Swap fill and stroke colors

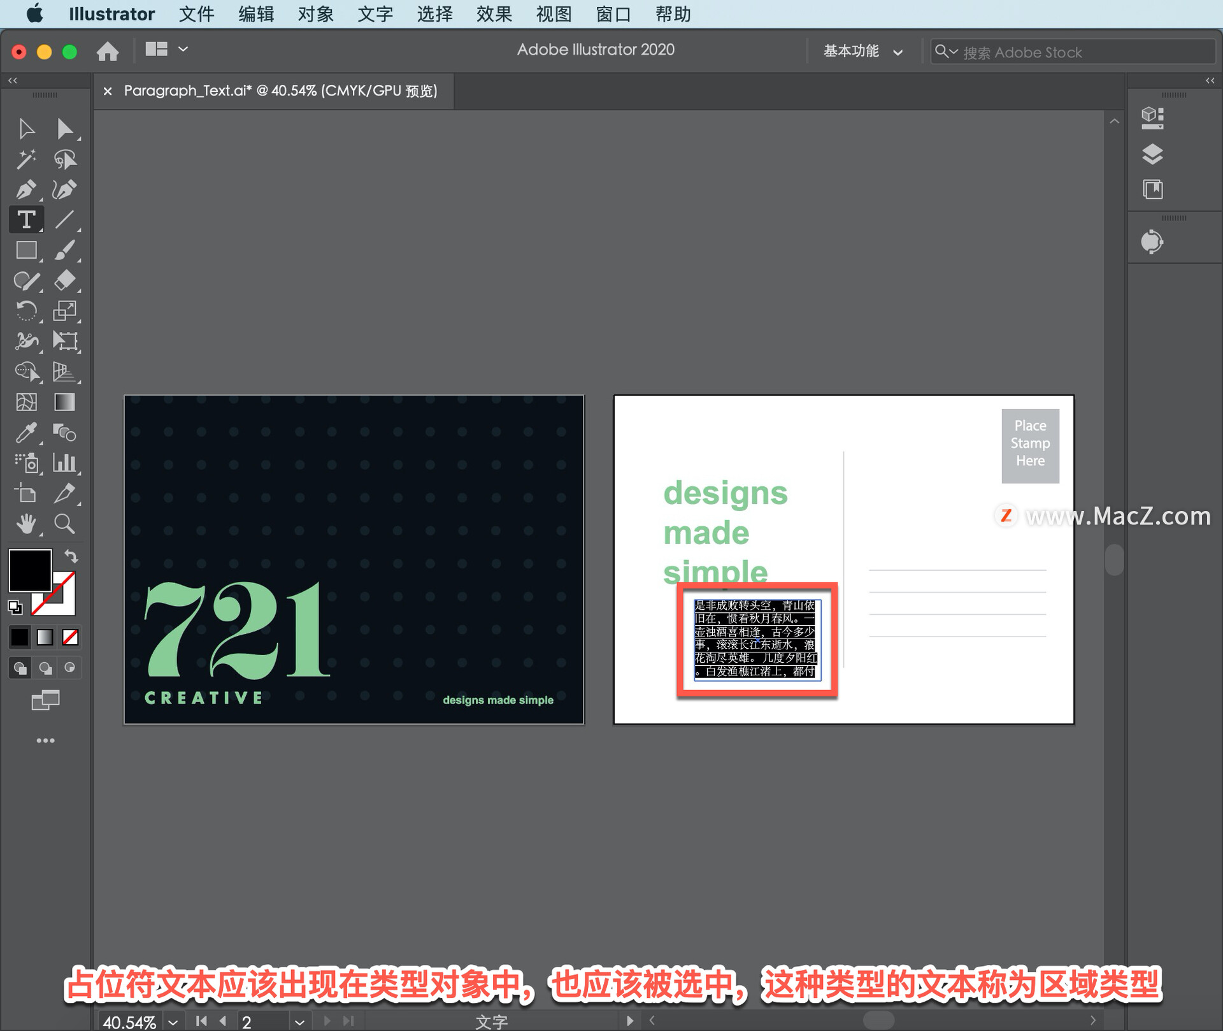click(71, 556)
